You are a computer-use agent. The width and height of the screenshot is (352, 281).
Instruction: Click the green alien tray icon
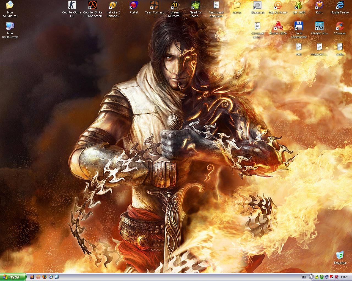[322, 277]
